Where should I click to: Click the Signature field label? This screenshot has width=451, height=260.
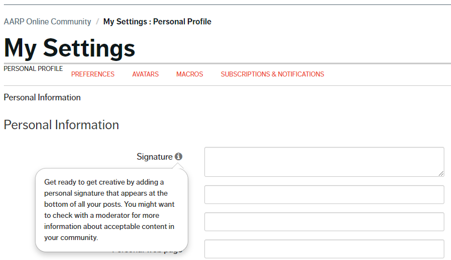click(154, 157)
